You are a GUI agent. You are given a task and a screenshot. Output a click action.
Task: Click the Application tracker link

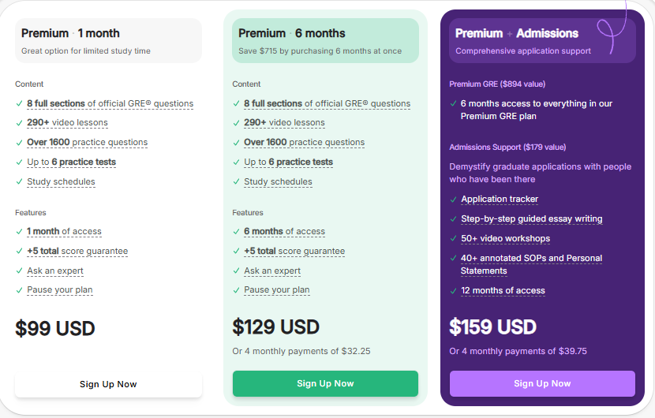tap(500, 200)
